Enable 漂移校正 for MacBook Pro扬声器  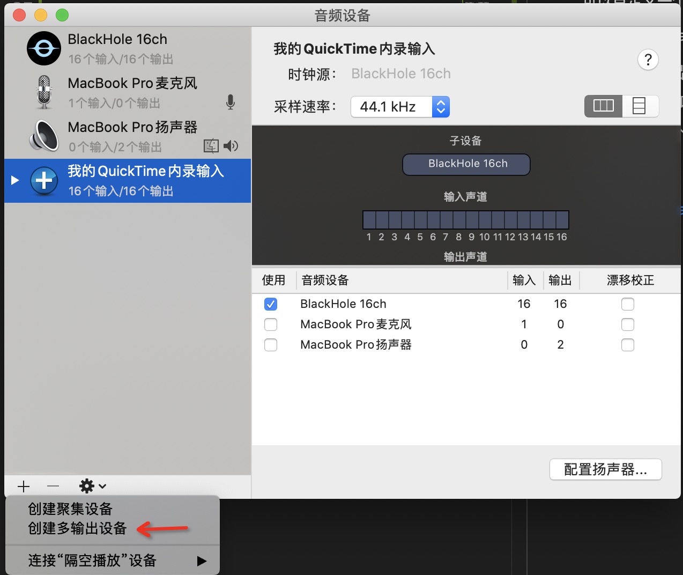click(x=628, y=345)
